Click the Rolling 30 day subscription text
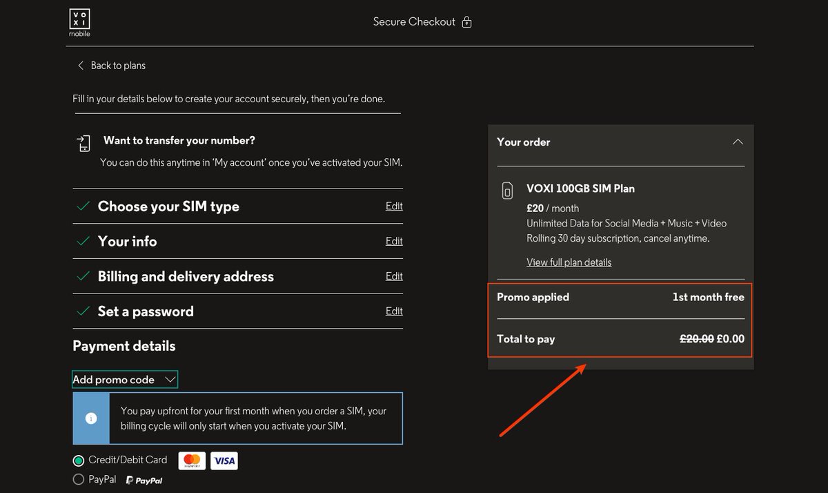Screen dimensions: 828x493 click(618, 239)
